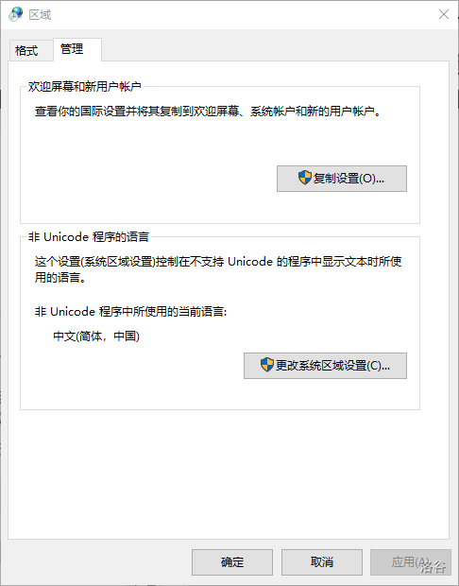Click the greyed-out 应用(A) button
Viewport: 459px width, 586px height.
tap(411, 562)
